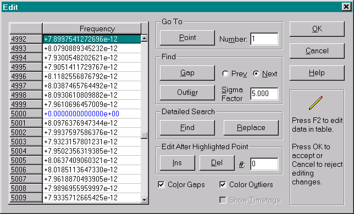
Task: Select cell +8.0637409060321e-12
Action: click(92, 160)
